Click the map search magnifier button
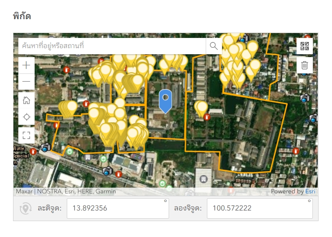Viewport: 332px width, 237px height. [x=214, y=46]
